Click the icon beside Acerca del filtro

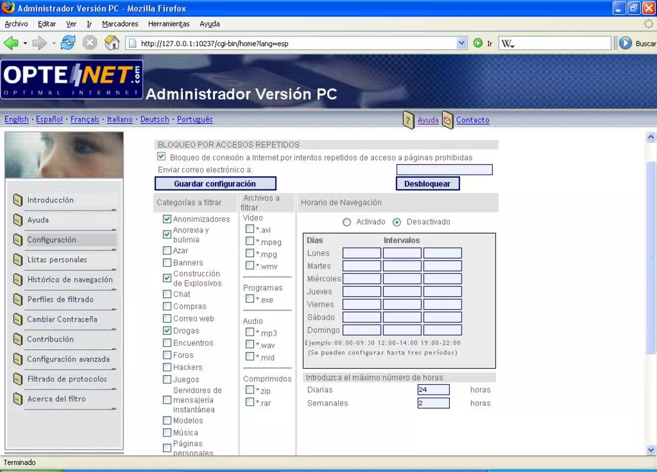pos(18,399)
